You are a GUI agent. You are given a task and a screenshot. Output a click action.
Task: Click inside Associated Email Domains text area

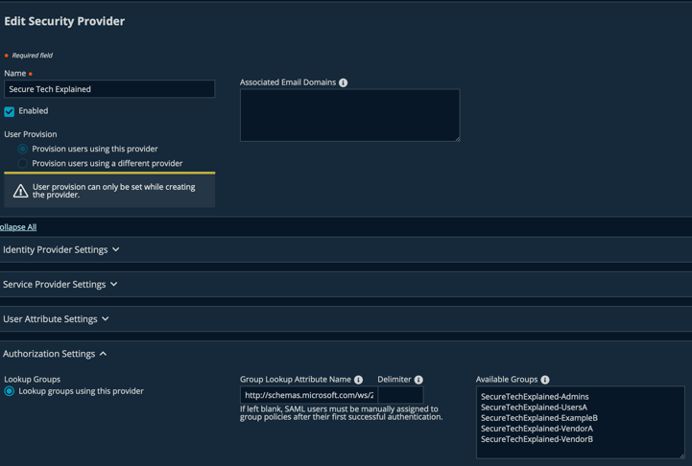350,115
